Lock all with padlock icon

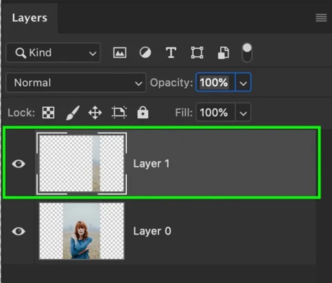[x=143, y=112]
